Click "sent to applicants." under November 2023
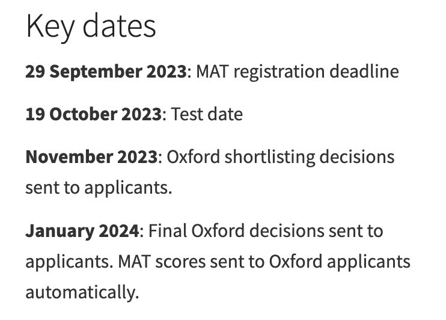 point(99,188)
